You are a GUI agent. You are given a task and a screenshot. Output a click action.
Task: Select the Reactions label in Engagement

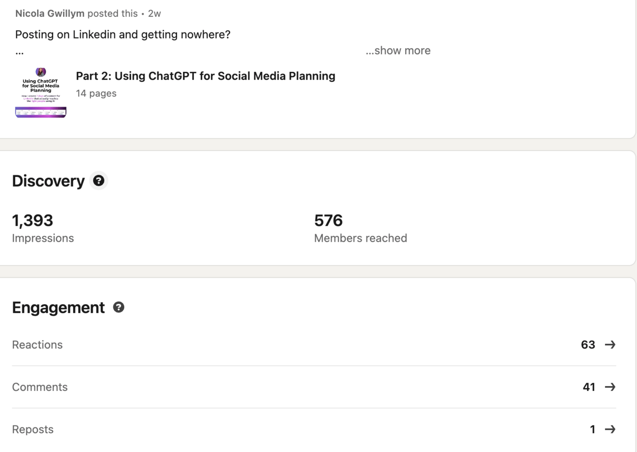pos(37,345)
